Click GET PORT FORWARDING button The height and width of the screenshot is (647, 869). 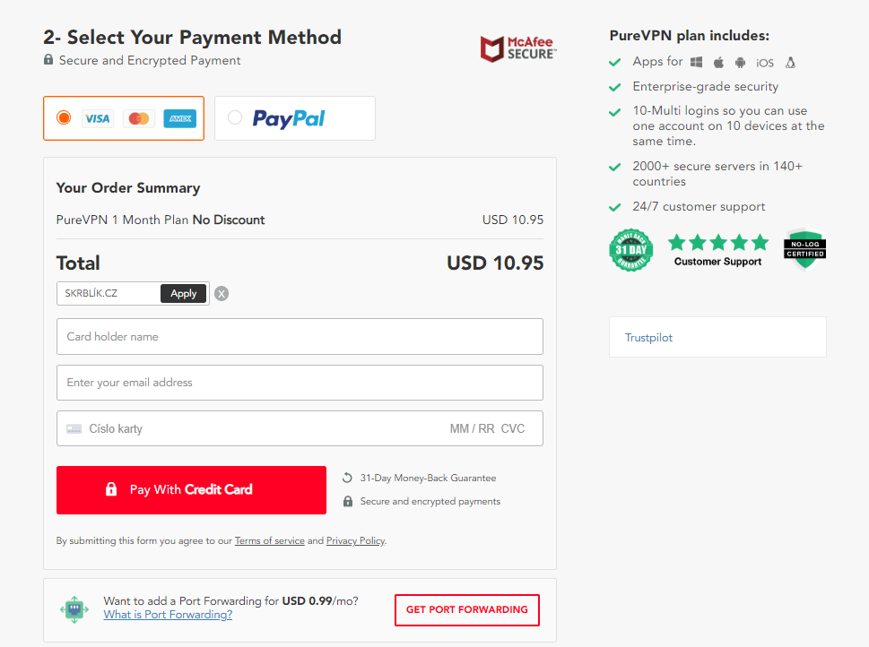[467, 610]
